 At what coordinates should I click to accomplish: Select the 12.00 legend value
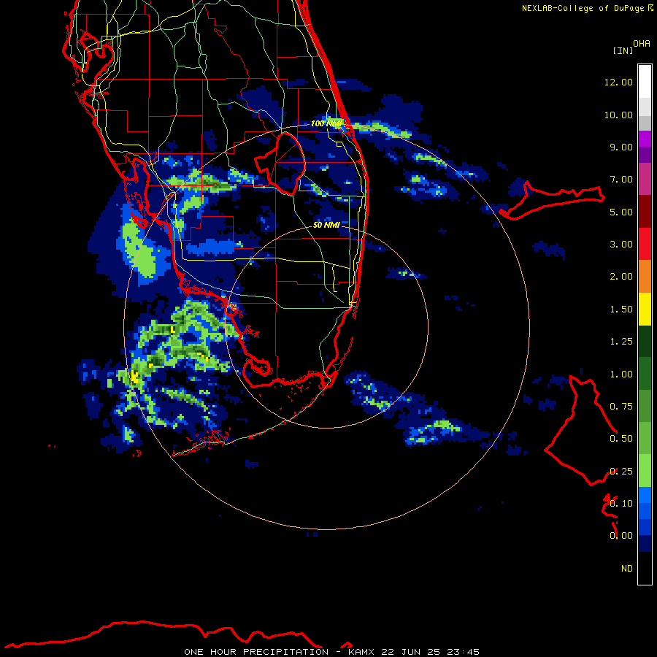[x=618, y=82]
